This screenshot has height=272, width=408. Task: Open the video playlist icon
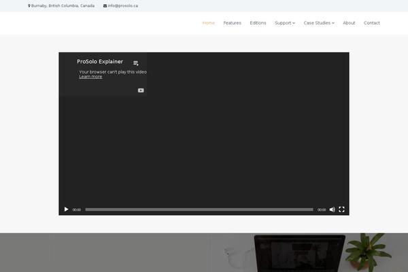pos(135,63)
